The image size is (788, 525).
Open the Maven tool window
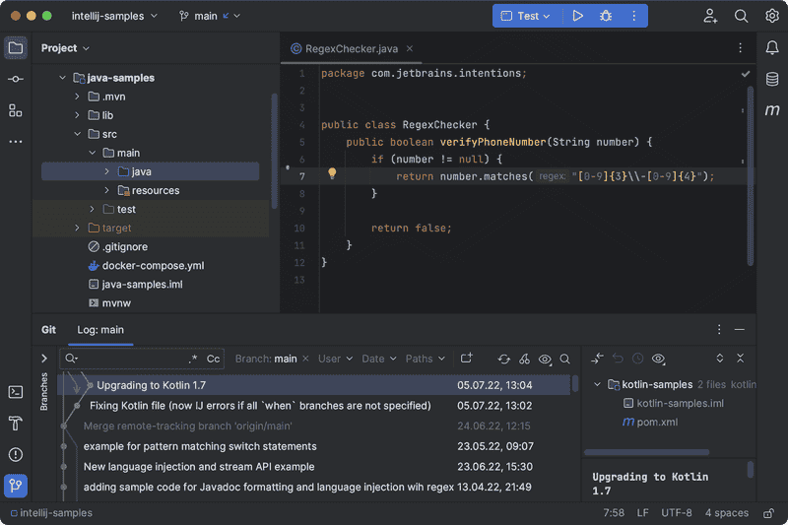pos(772,110)
